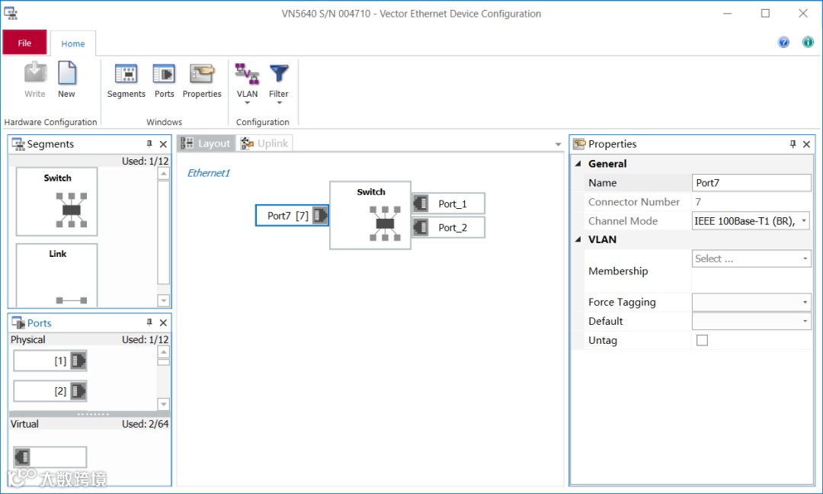The image size is (823, 494).
Task: Select Port_2 on the switch
Action: click(x=448, y=227)
